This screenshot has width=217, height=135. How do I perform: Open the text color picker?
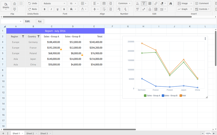point(84,9)
